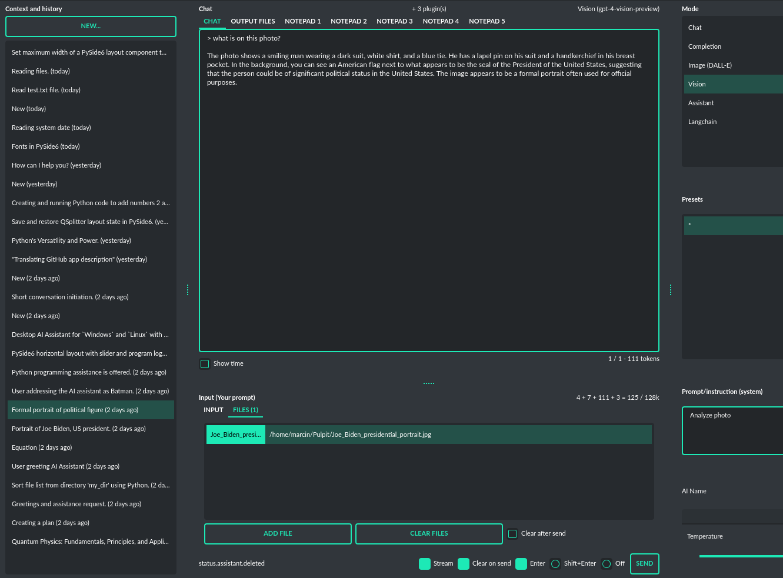783x578 pixels.
Task: Disable the Stream checkbox
Action: click(x=425, y=564)
